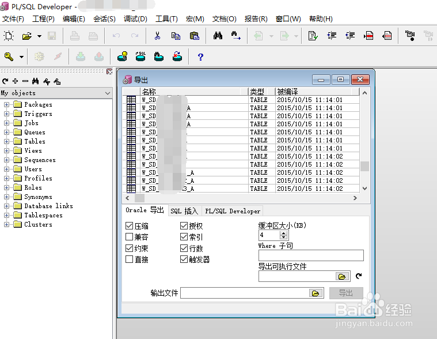Viewport: 437px width, 339px height.
Task: Click the Find binoculars icon
Action: pyautogui.click(x=218, y=35)
